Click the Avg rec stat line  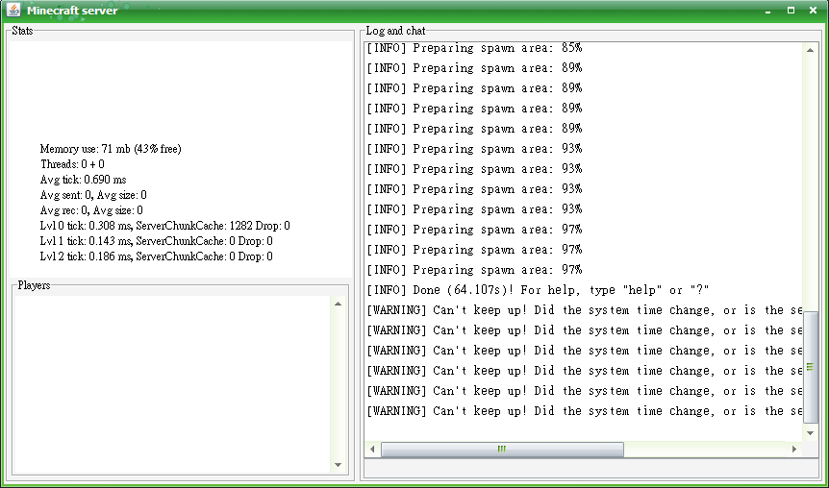point(91,210)
